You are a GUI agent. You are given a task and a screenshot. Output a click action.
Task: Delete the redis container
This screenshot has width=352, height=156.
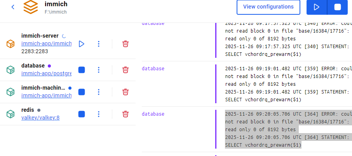click(125, 114)
